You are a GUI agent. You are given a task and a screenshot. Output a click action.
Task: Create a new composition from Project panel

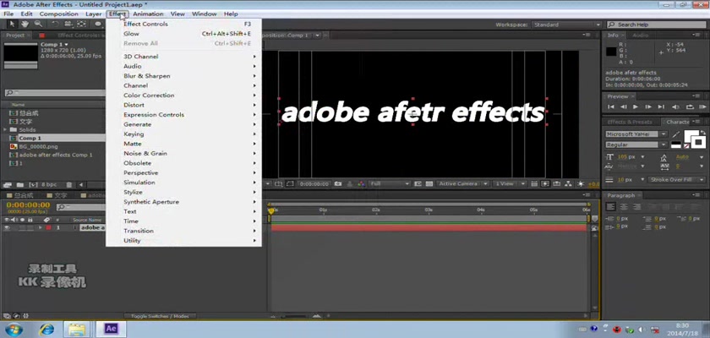pyautogui.click(x=33, y=184)
